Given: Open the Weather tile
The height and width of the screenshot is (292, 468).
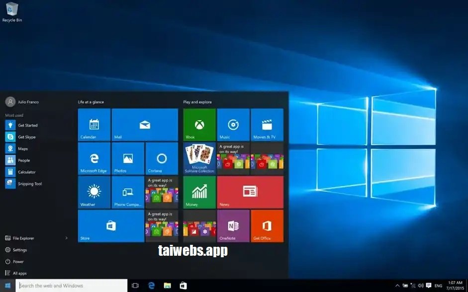Looking at the screenshot, I should (94, 192).
